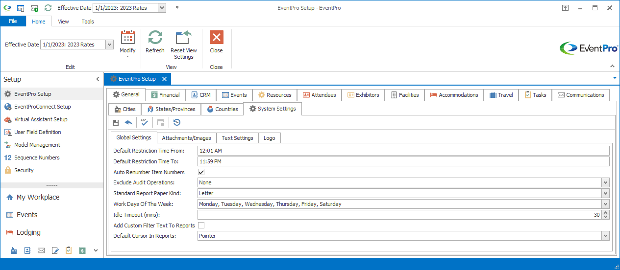Image resolution: width=620 pixels, height=270 pixels.
Task: Switch to the CRM tab
Action: [x=201, y=95]
